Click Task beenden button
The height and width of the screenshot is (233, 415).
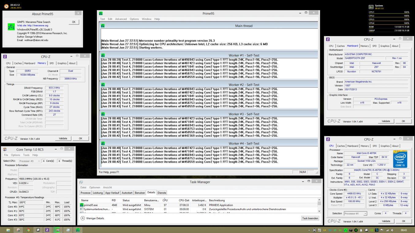310,218
